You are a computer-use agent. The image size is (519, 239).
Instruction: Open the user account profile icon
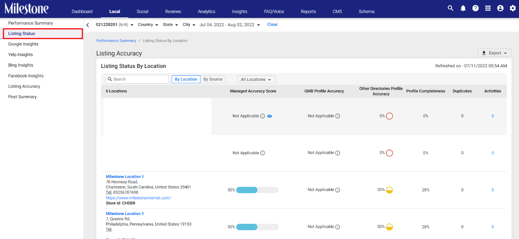coord(500,8)
